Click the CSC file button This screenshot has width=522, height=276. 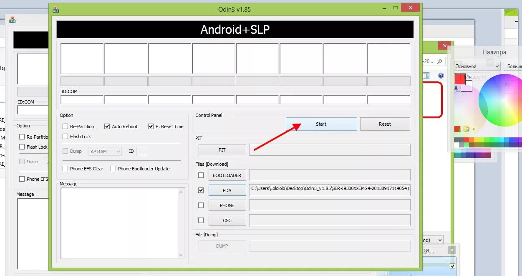pos(227,220)
